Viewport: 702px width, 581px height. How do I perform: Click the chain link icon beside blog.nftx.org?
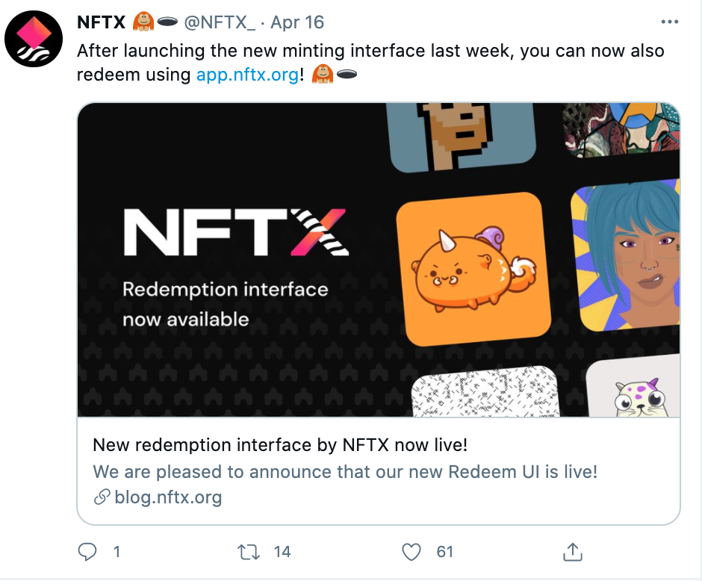click(x=102, y=497)
